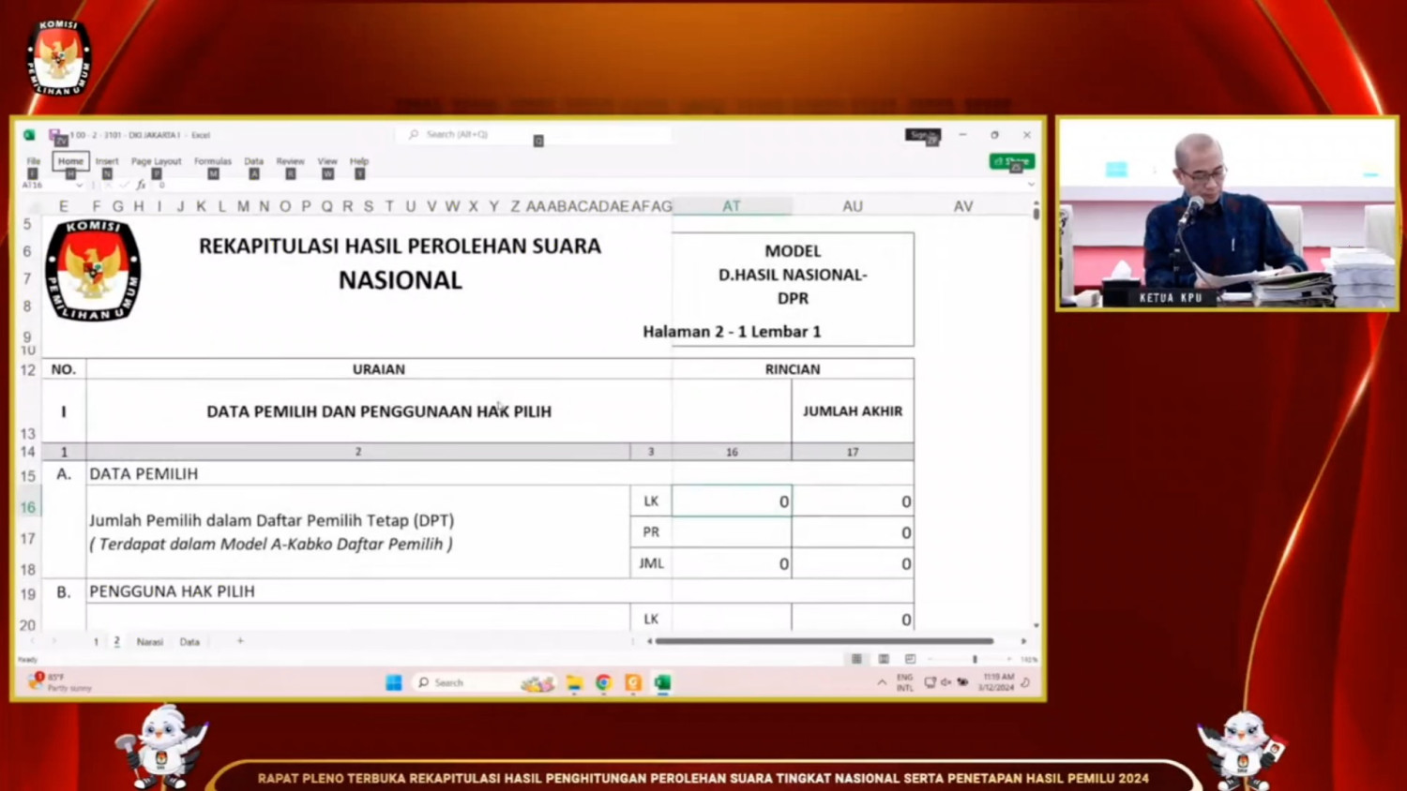Open the Windows Start menu
The width and height of the screenshot is (1407, 791).
pos(394,683)
